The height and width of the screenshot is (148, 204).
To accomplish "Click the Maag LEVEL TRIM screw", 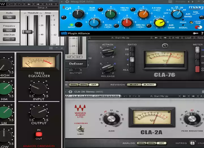I will 191,22.
